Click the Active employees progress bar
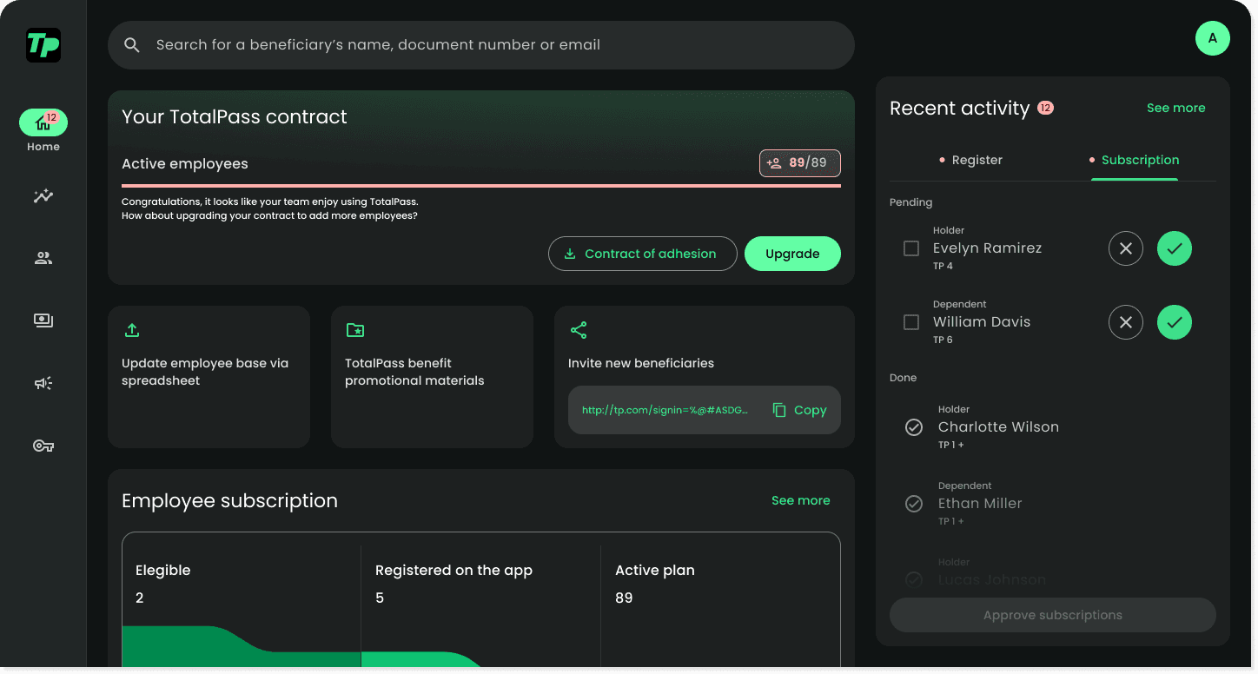The height and width of the screenshot is (674, 1258). [x=481, y=186]
